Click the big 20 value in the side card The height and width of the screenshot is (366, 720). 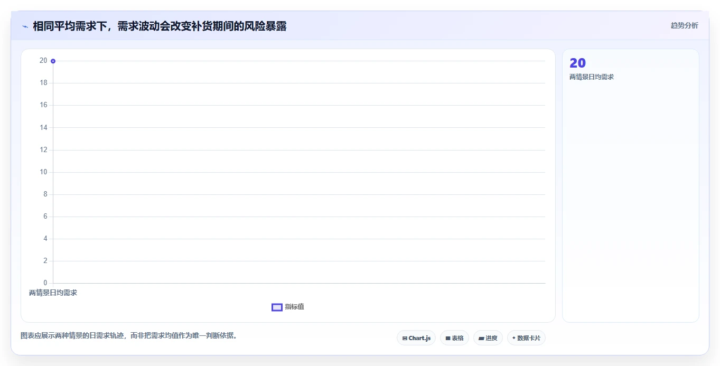point(577,63)
